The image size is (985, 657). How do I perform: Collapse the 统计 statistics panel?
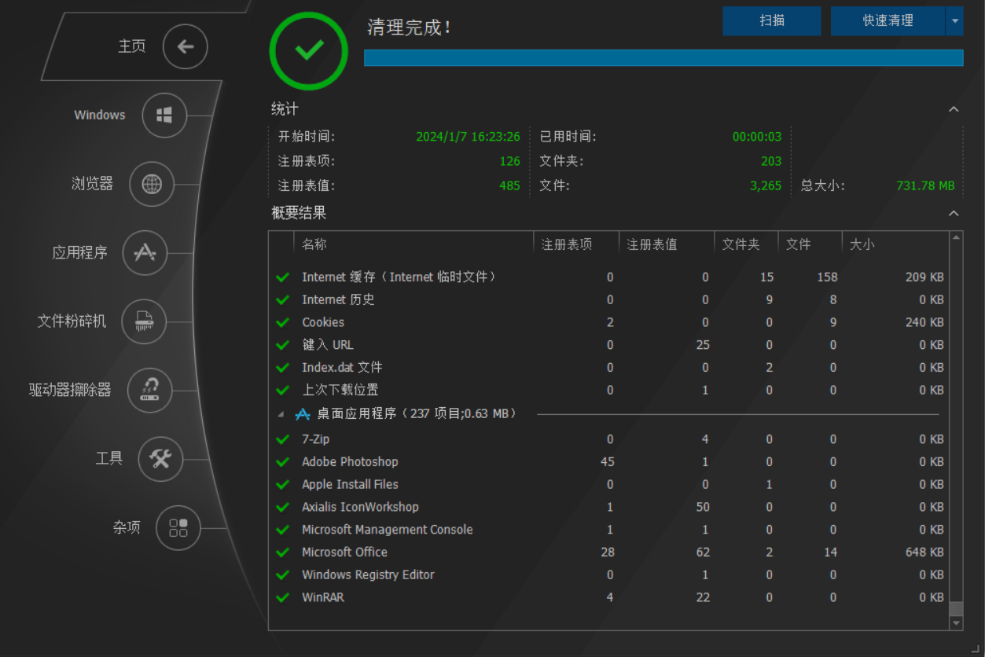(x=954, y=109)
